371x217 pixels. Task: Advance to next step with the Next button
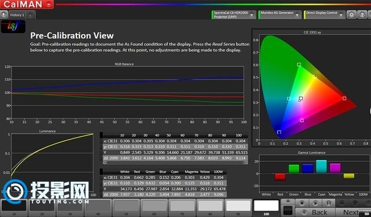pos(353,212)
